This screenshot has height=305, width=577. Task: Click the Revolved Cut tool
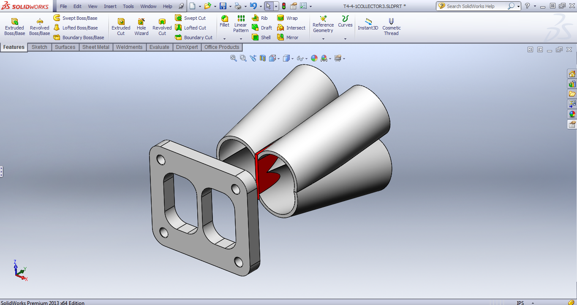coord(162,27)
